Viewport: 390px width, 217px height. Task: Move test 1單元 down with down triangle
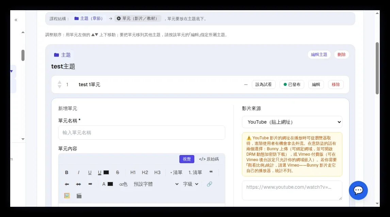click(60, 87)
